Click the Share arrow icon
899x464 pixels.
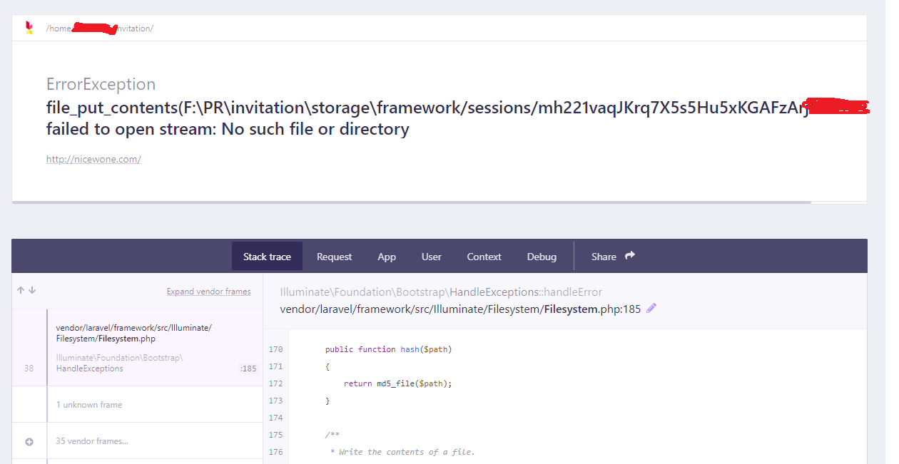click(630, 256)
